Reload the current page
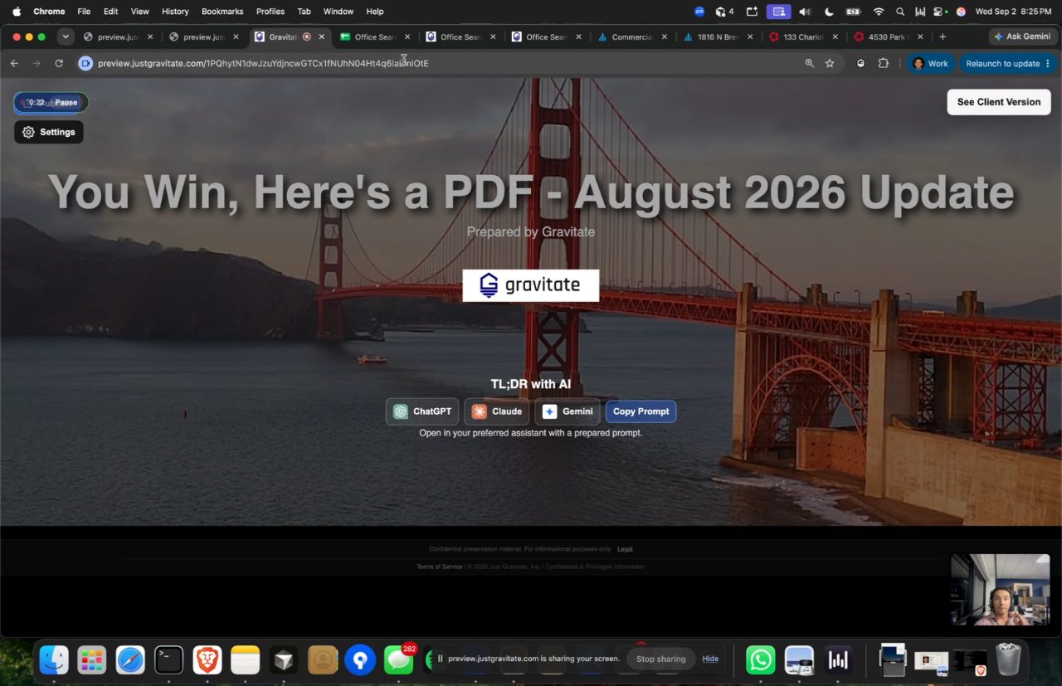Viewport: 1062px width, 686px height. coord(59,63)
